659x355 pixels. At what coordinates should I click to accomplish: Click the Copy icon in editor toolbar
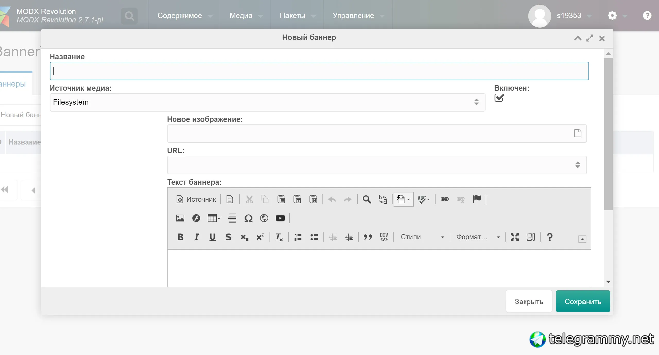(265, 199)
